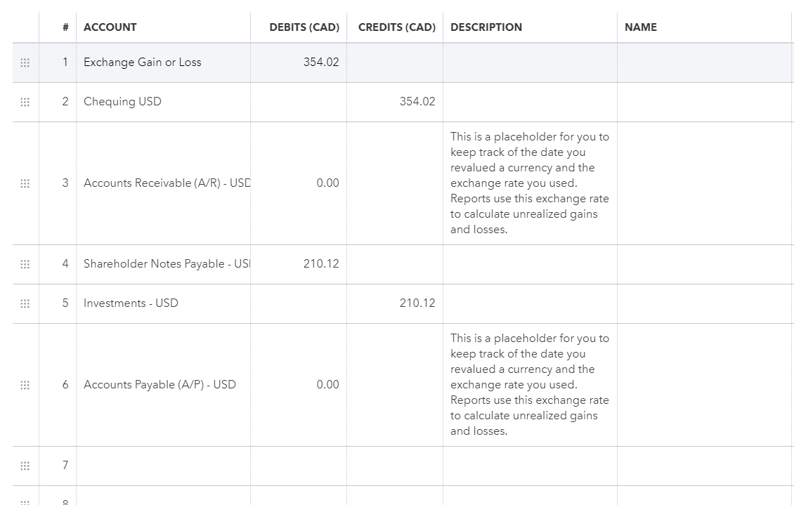The height and width of the screenshot is (505, 794).
Task: Open the Investments - USD account cell
Action: (162, 303)
